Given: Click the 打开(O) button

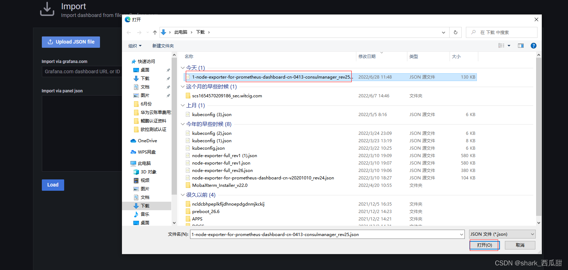Looking at the screenshot, I should 484,245.
